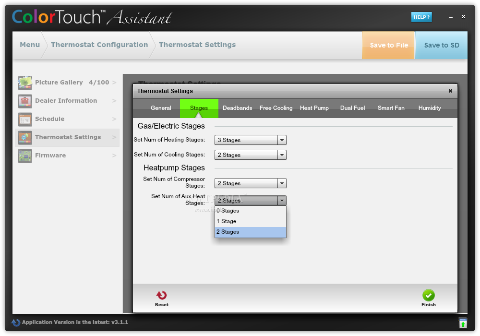Click the arrow next to Dealer Information

114,101
